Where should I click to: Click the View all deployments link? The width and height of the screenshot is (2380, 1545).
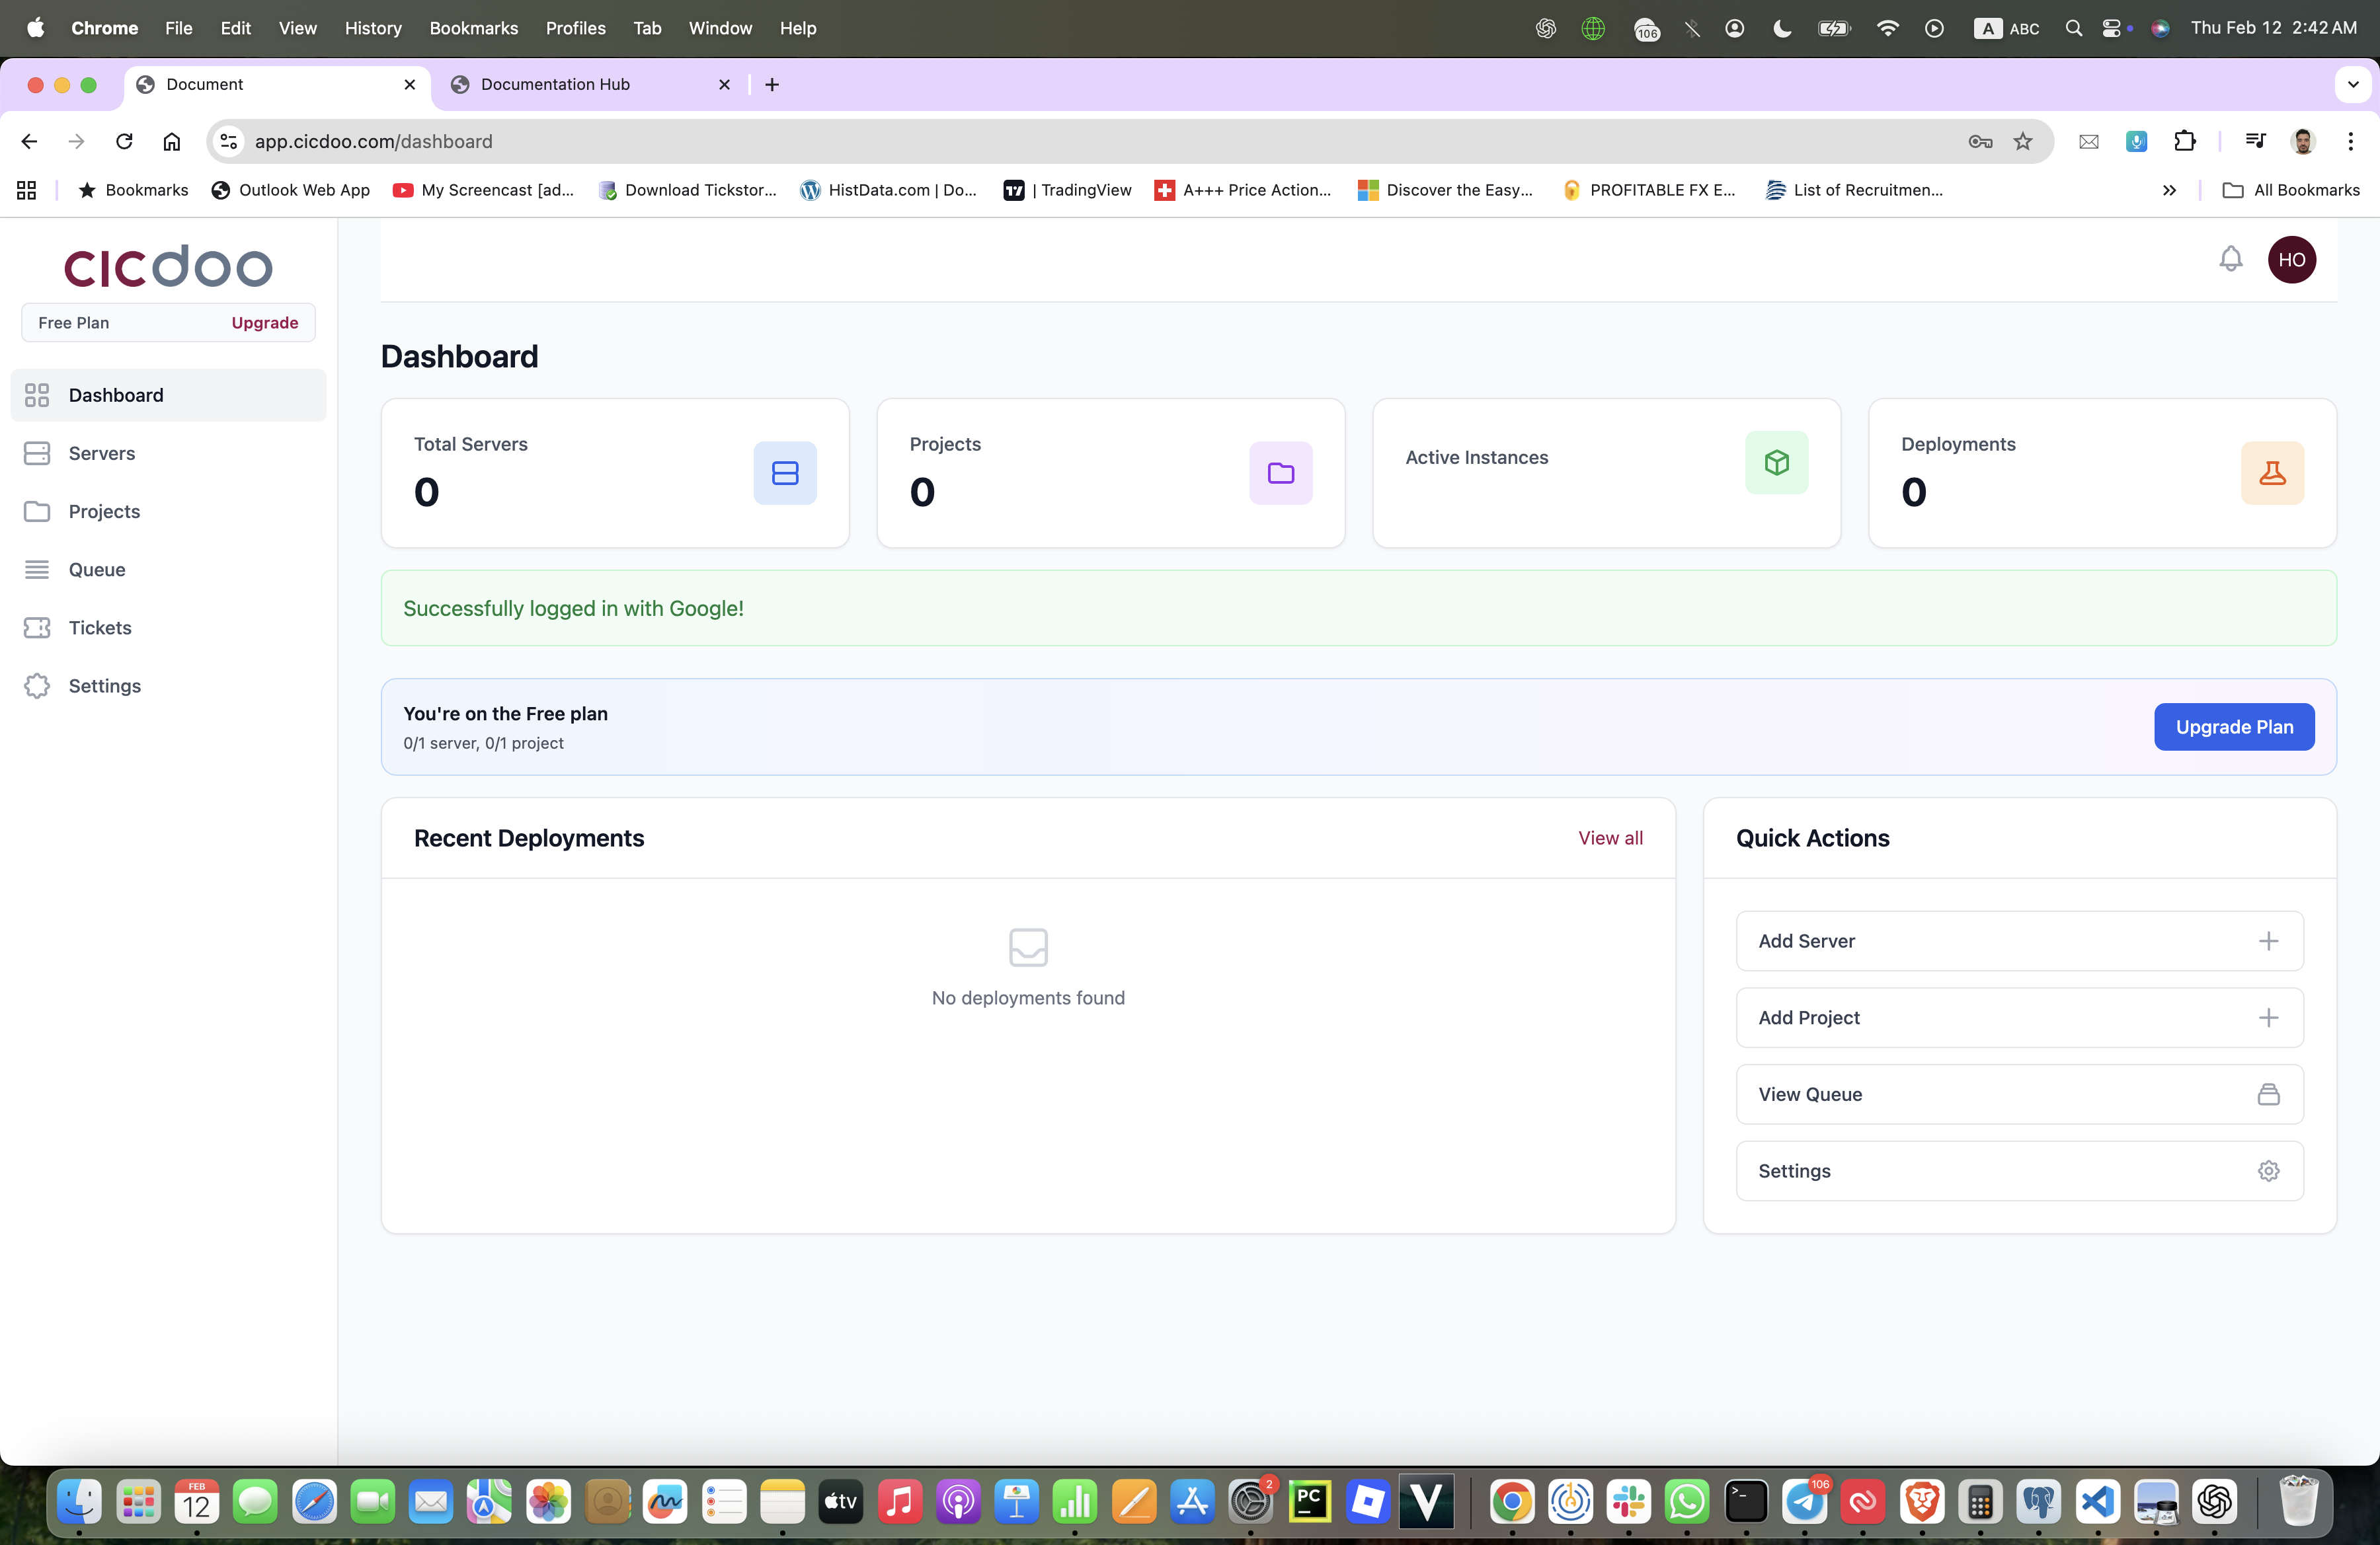1609,837
